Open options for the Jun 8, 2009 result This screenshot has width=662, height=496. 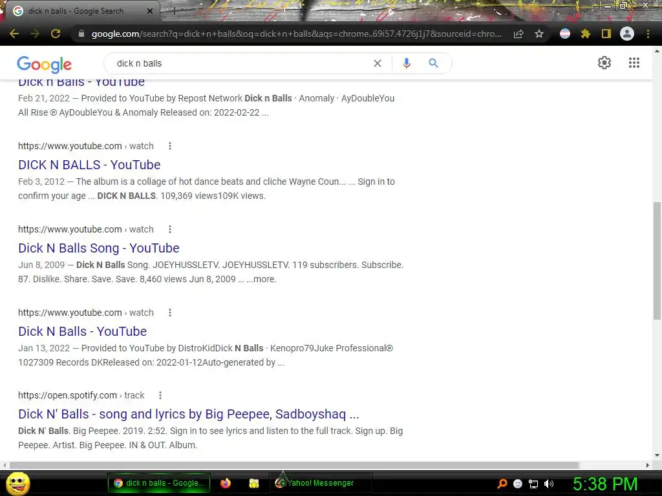pos(170,229)
